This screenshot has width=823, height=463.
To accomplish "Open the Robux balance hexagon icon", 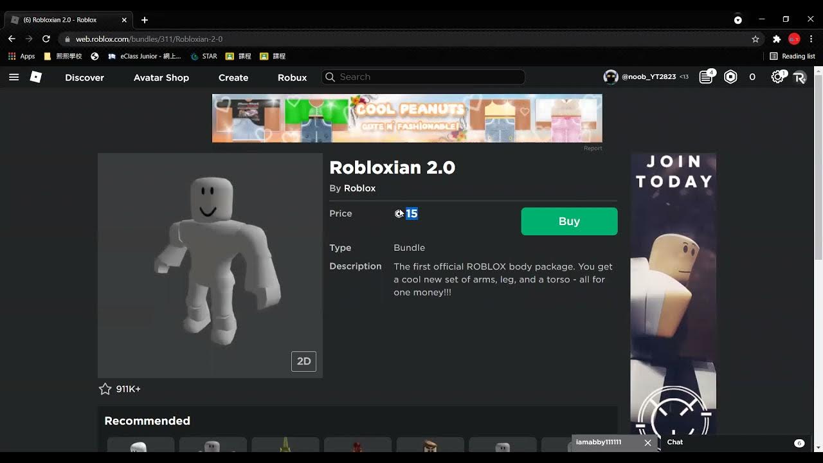I will tap(730, 77).
